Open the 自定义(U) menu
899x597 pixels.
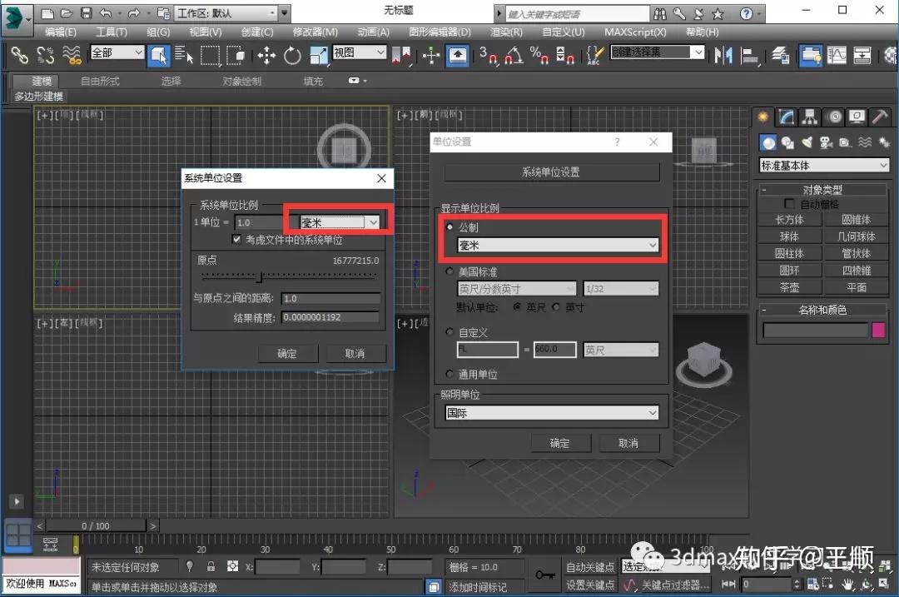click(563, 32)
